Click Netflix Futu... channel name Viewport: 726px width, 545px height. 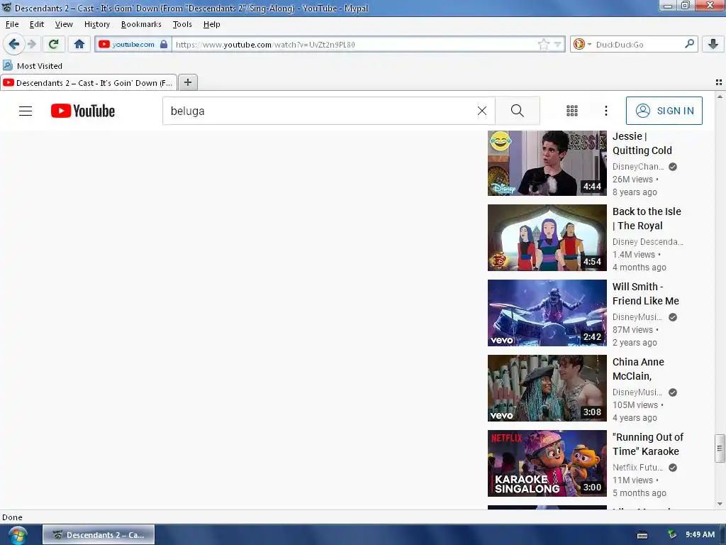point(637,467)
